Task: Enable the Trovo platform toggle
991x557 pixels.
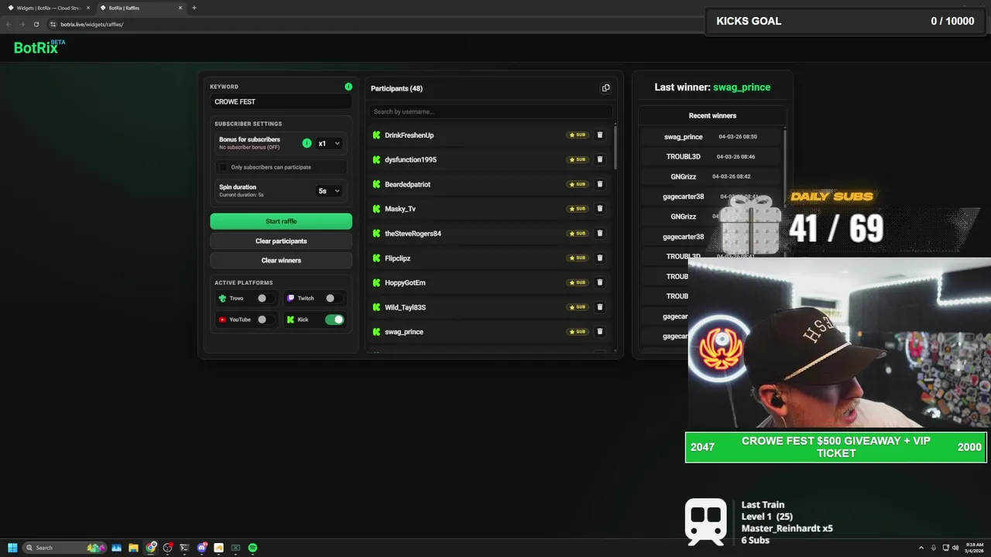Action: [x=265, y=298]
